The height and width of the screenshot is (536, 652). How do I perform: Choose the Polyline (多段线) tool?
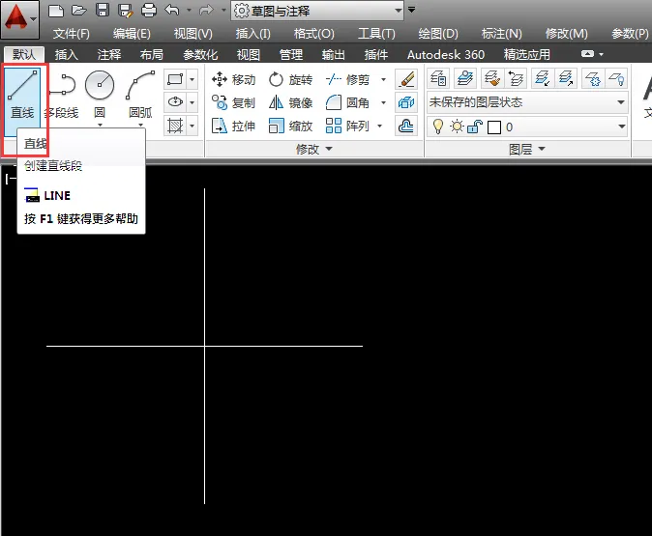[62, 96]
